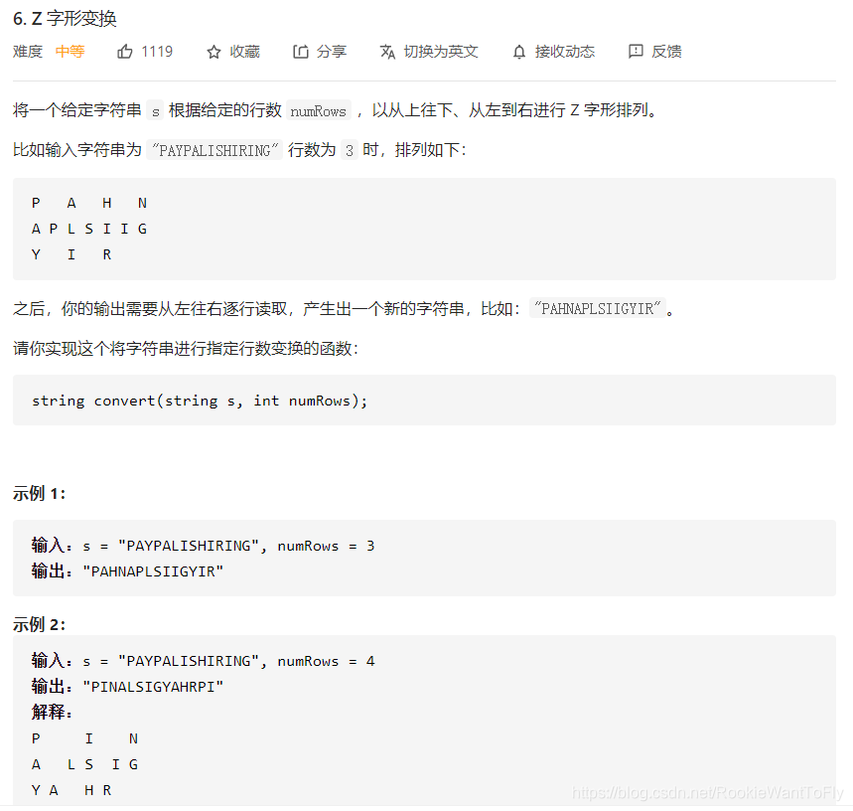Click the row "Y I R" in zigzag block
The image size is (853, 811).
[x=71, y=254]
